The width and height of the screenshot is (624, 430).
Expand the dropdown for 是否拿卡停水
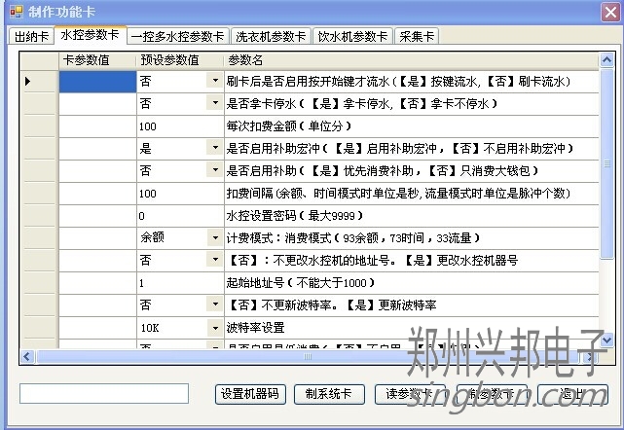point(214,103)
